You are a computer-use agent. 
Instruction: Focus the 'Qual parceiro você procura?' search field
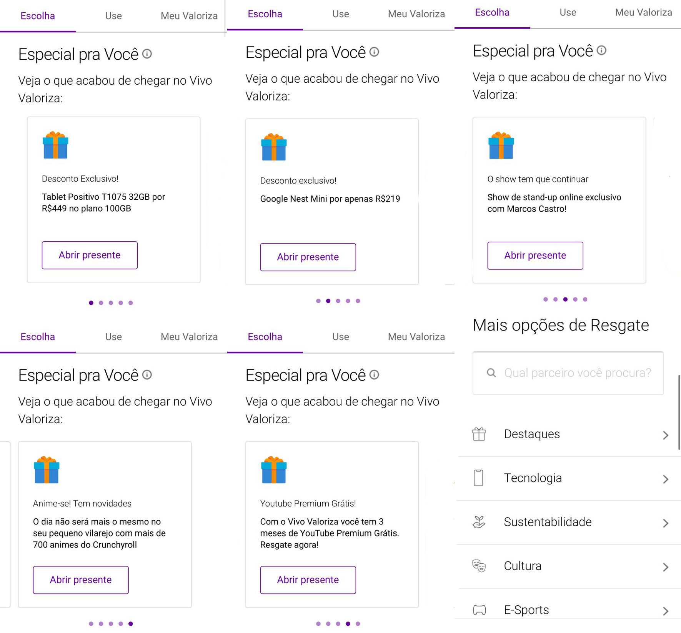(x=577, y=372)
